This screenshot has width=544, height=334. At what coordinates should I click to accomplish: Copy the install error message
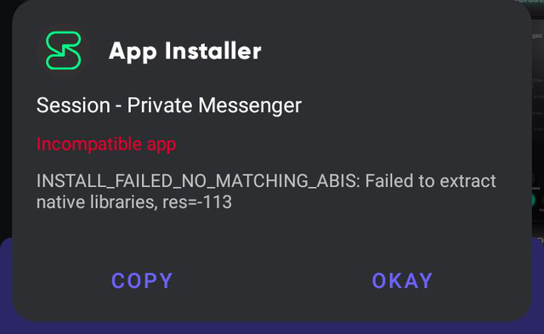tap(142, 280)
